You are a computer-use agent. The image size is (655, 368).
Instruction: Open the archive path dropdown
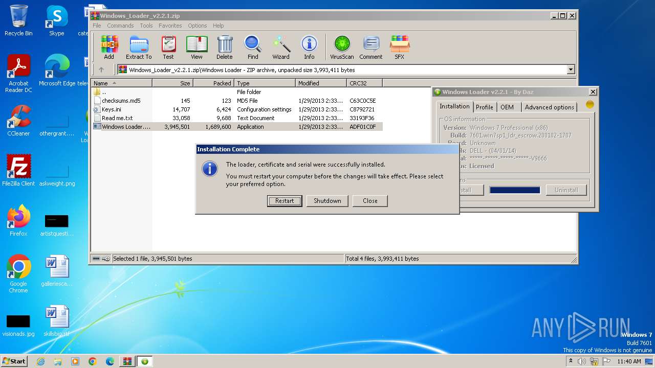tap(571, 70)
